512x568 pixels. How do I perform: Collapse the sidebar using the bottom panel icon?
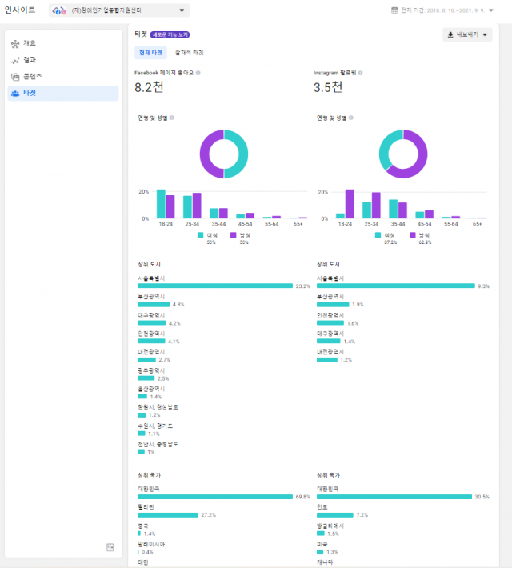pyautogui.click(x=110, y=547)
